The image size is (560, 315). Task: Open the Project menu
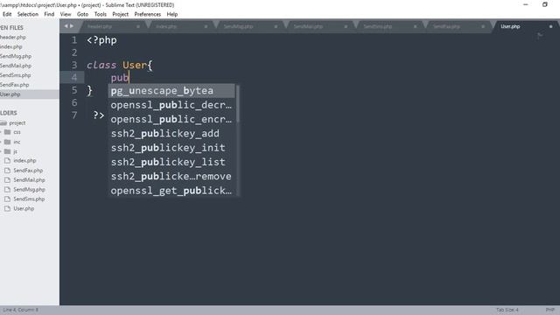coord(121,14)
